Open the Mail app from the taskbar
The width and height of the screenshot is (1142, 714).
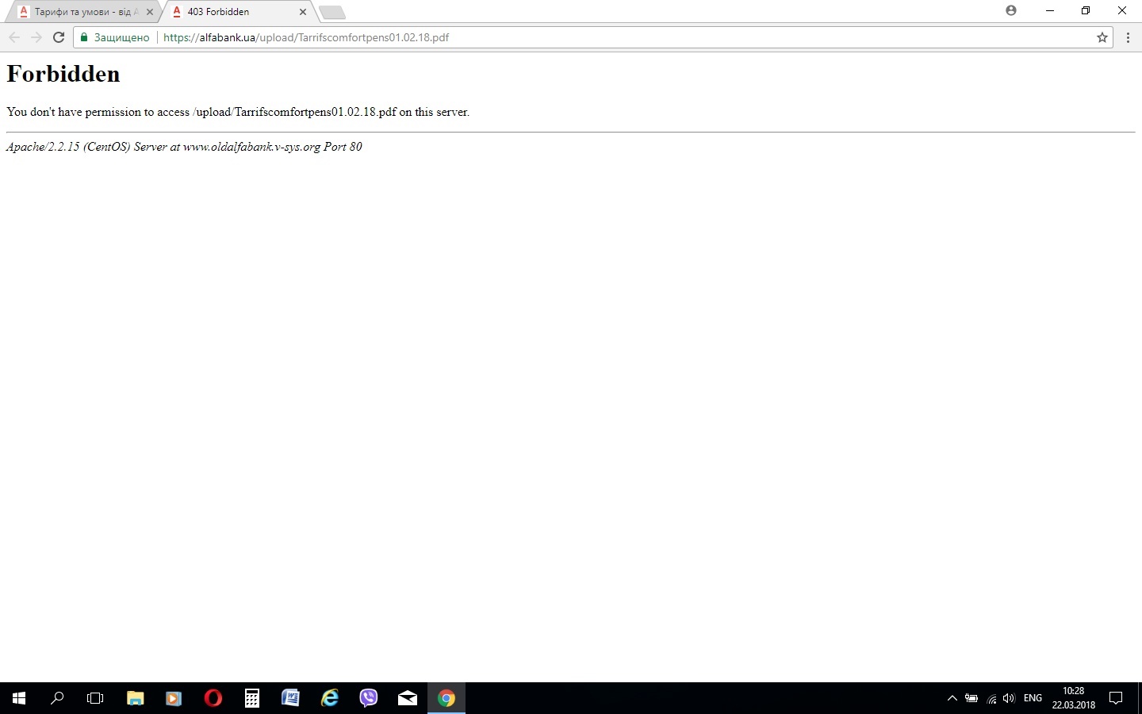pyautogui.click(x=408, y=698)
